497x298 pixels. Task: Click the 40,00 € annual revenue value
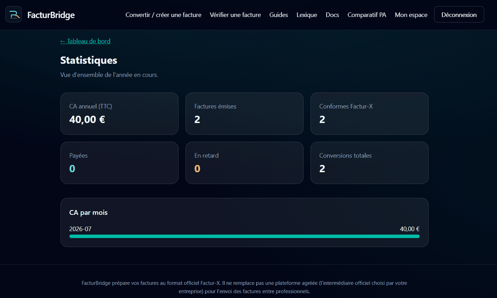tap(87, 120)
